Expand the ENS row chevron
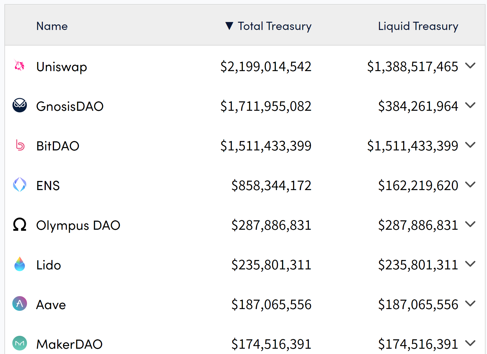The image size is (487, 354). (470, 184)
